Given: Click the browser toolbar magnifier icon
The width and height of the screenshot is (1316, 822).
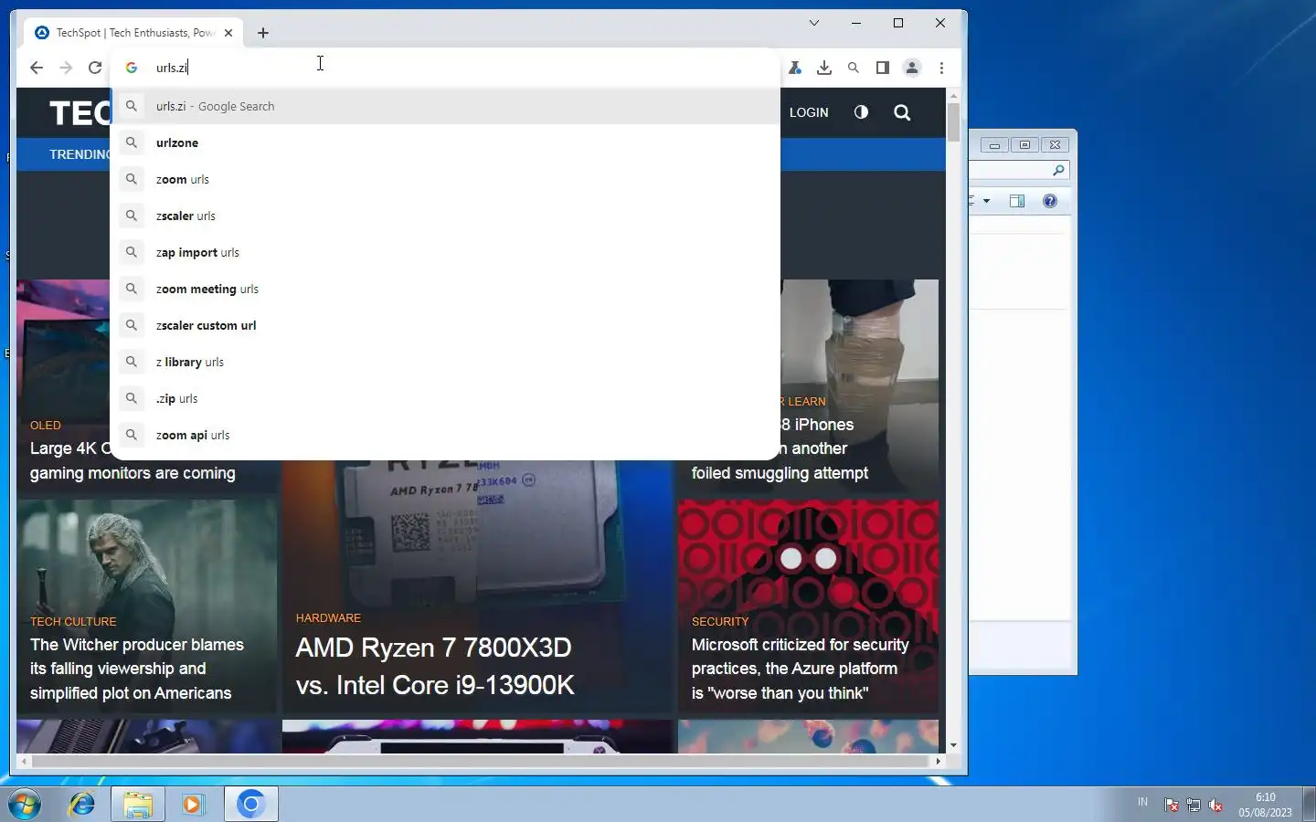Looking at the screenshot, I should (x=854, y=68).
